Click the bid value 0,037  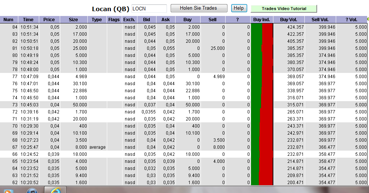coord(150,105)
